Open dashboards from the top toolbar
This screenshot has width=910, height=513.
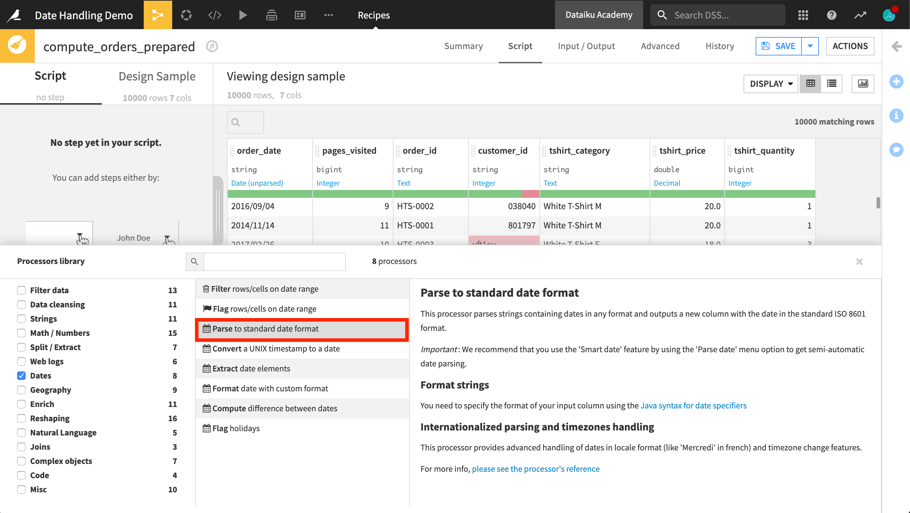300,15
